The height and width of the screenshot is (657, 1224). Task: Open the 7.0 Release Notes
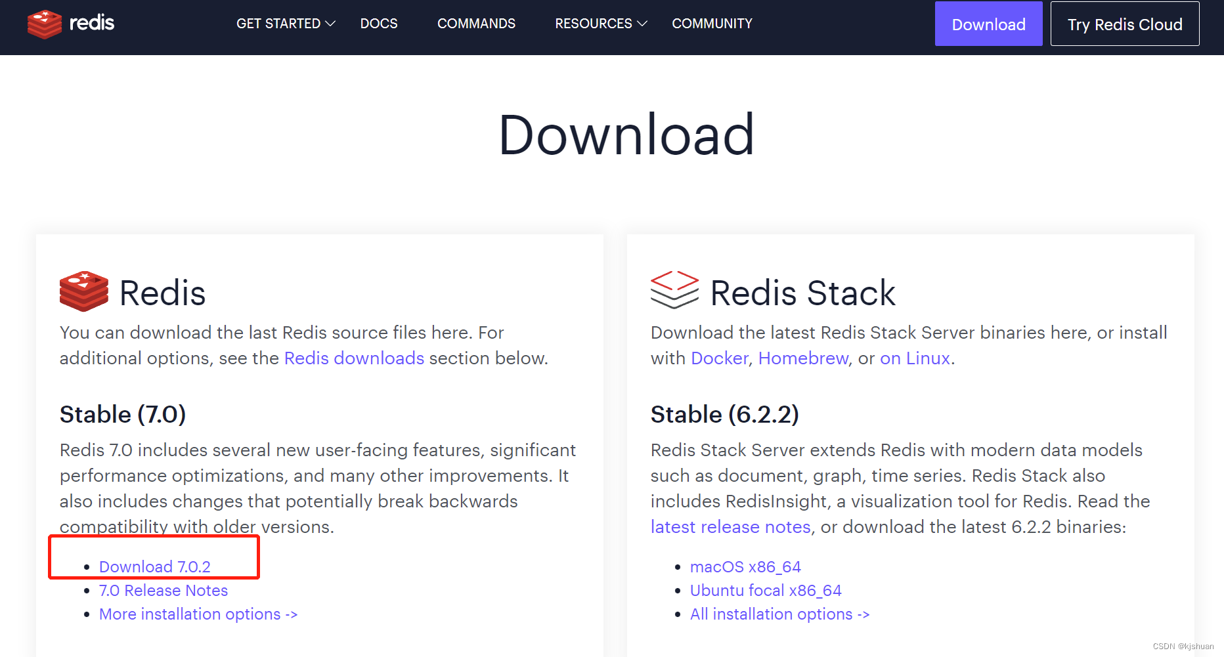pyautogui.click(x=164, y=590)
